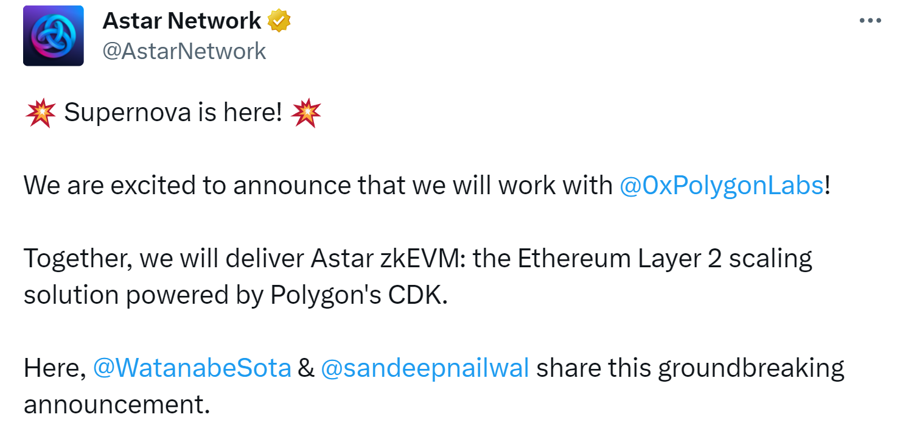This screenshot has width=903, height=431.
Task: Click the gold verified badge
Action: click(x=279, y=21)
